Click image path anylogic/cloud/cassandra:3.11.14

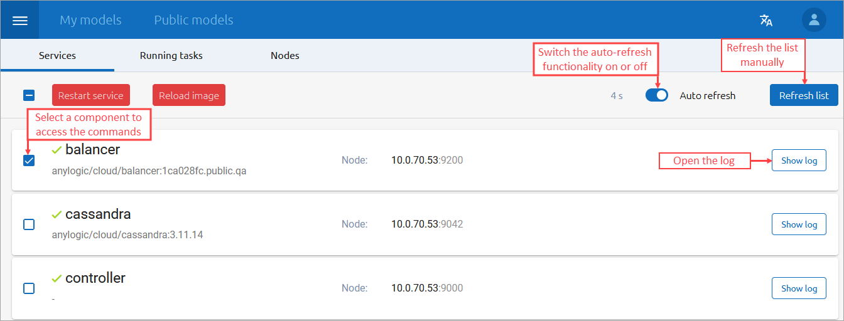[x=127, y=234]
